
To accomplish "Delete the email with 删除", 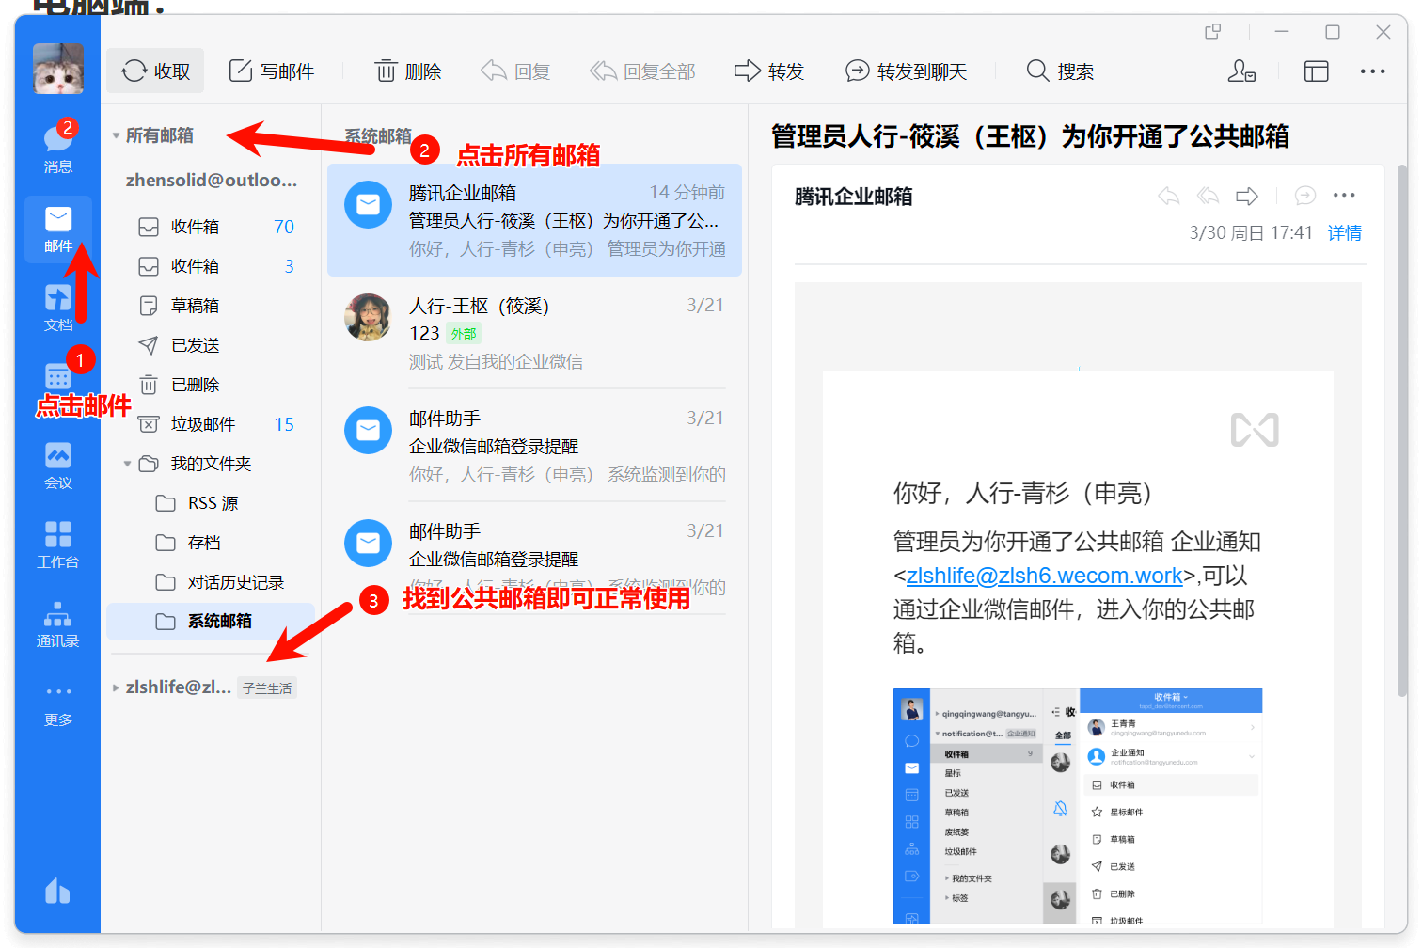I will (x=408, y=71).
